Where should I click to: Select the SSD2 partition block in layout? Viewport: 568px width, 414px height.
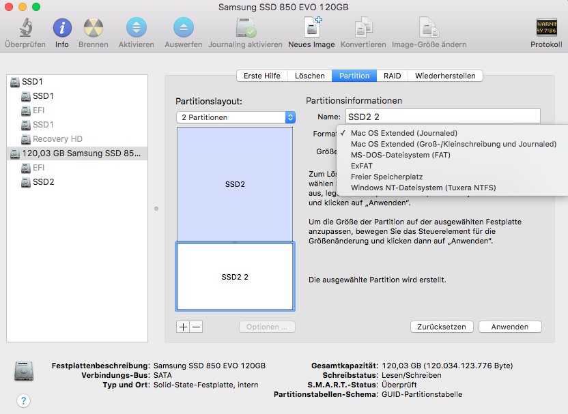tap(235, 184)
